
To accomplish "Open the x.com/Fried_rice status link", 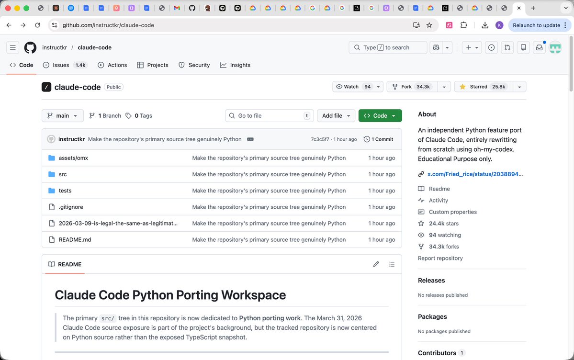I will point(475,174).
